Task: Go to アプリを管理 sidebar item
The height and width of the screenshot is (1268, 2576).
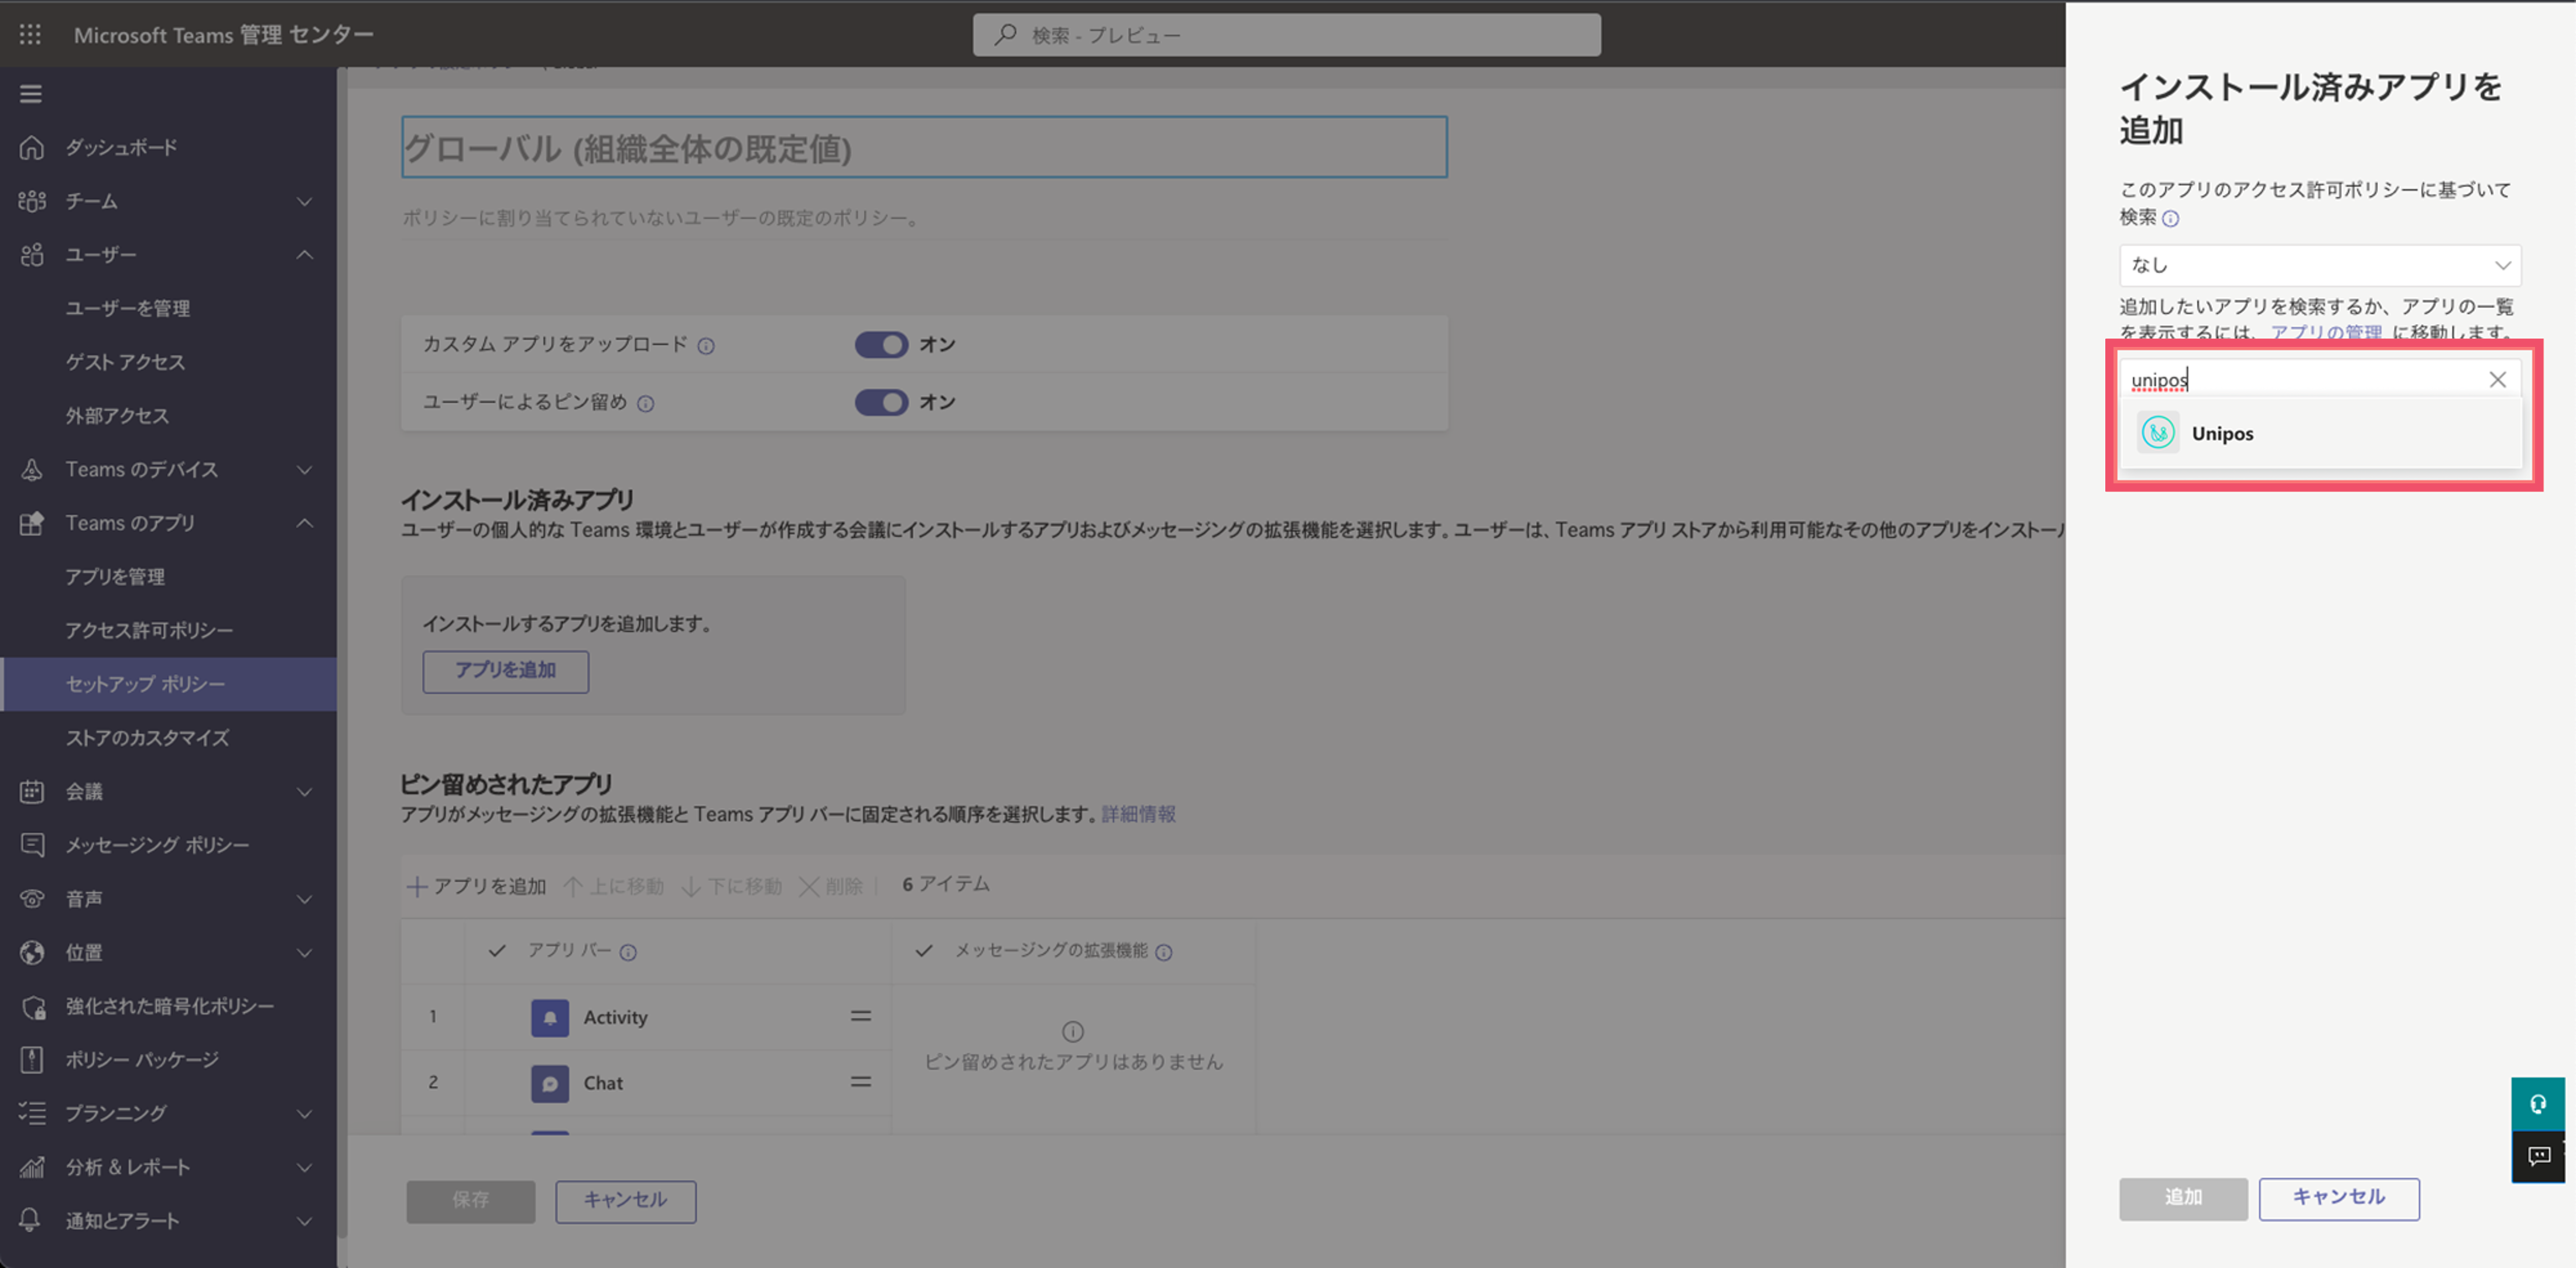Action: 115,576
